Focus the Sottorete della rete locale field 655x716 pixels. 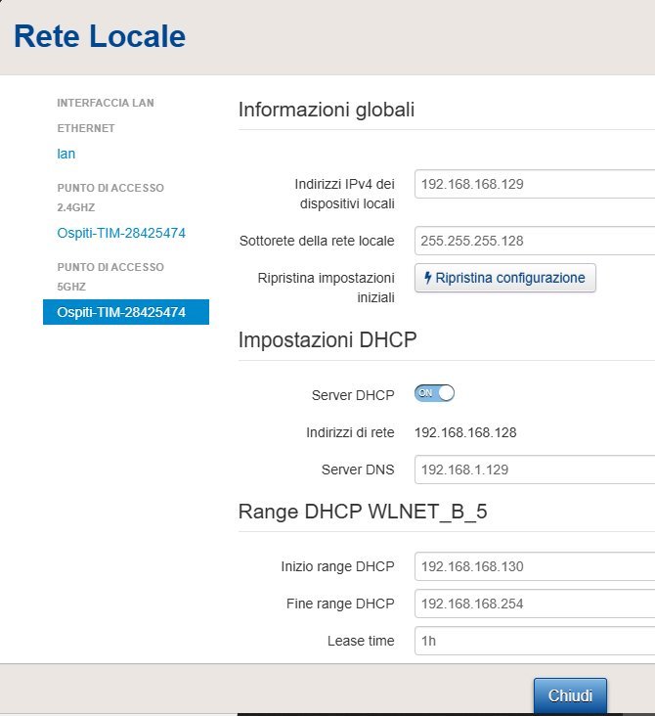pyautogui.click(x=534, y=240)
